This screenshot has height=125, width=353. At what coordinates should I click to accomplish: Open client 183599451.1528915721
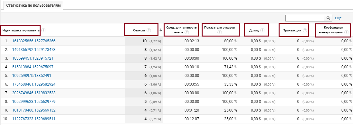[x=33, y=58]
